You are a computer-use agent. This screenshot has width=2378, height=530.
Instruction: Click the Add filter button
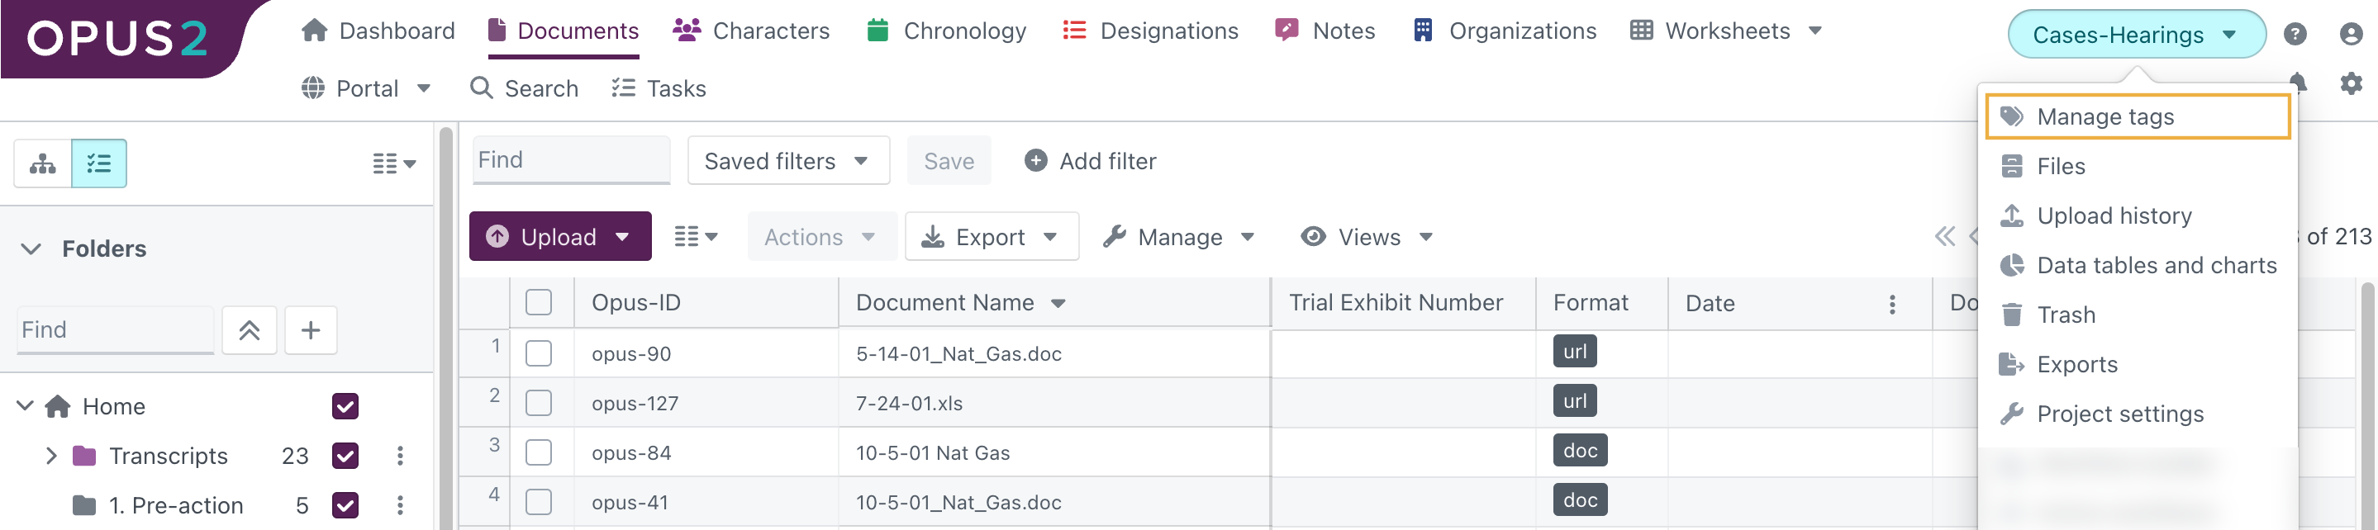pyautogui.click(x=1090, y=161)
